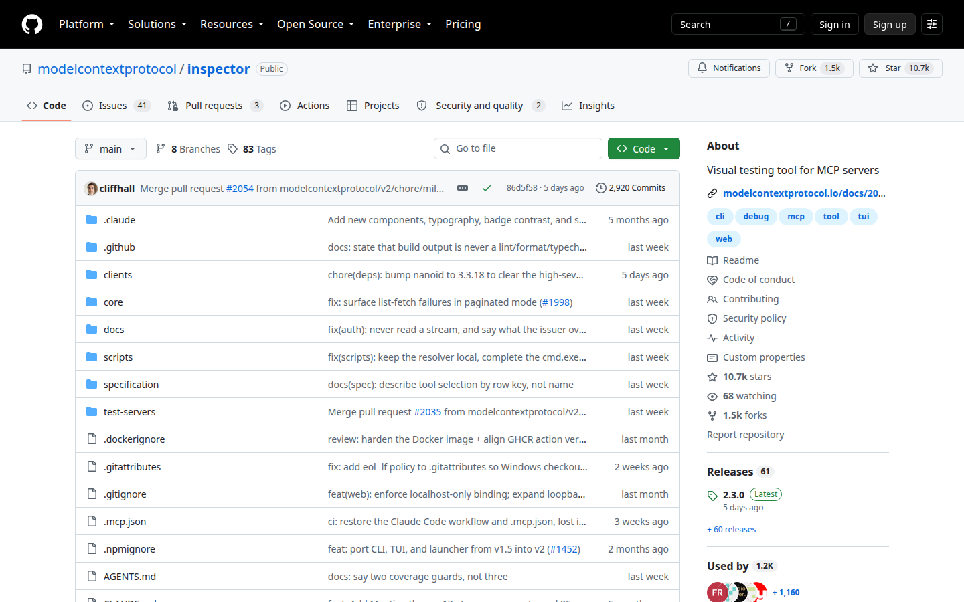The height and width of the screenshot is (602, 964).
Task: Click the tui topic tag
Action: pyautogui.click(x=864, y=217)
